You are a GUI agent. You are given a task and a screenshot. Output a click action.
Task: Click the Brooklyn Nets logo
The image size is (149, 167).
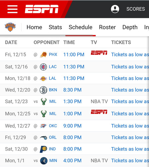(x=43, y=90)
